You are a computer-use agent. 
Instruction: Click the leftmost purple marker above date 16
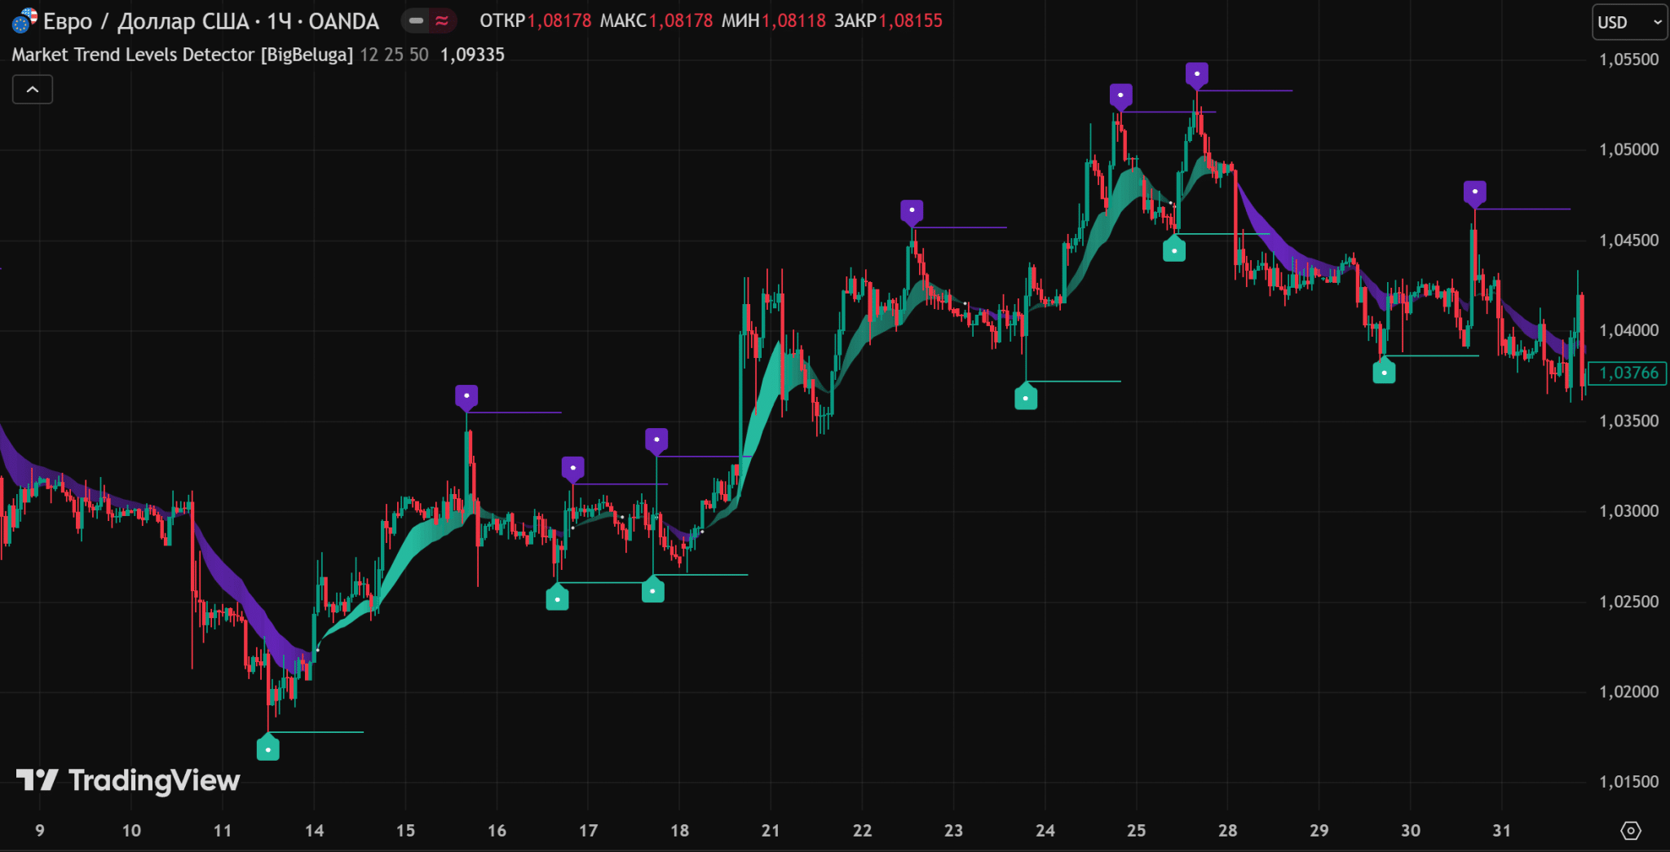[x=466, y=397]
